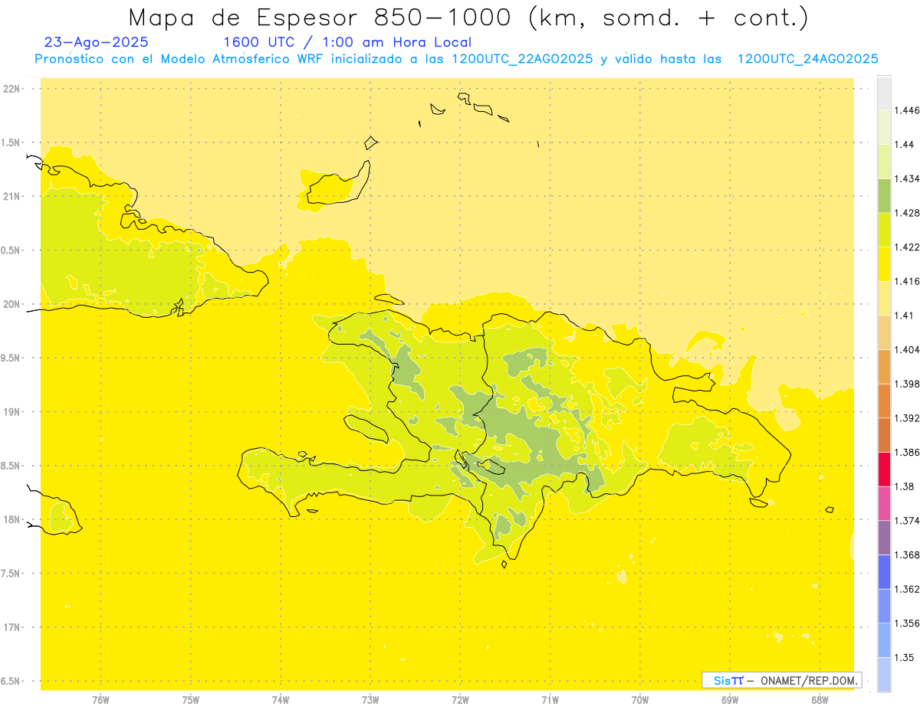Click the 76W longitude axis label
The width and height of the screenshot is (920, 710).
(100, 700)
